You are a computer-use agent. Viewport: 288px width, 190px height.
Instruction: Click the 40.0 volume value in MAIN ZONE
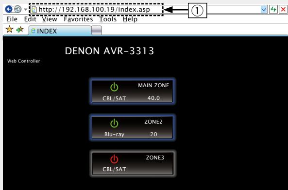click(153, 98)
